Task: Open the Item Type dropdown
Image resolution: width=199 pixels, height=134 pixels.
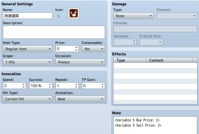Action: click(28, 49)
